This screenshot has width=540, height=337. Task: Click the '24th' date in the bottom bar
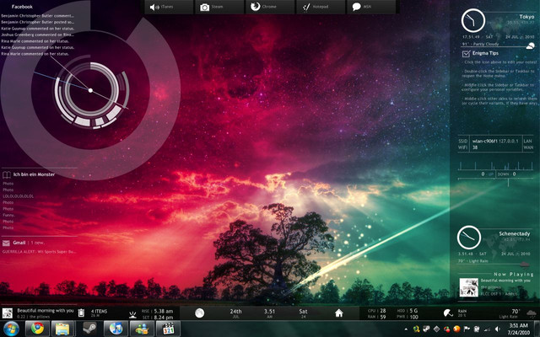click(236, 311)
